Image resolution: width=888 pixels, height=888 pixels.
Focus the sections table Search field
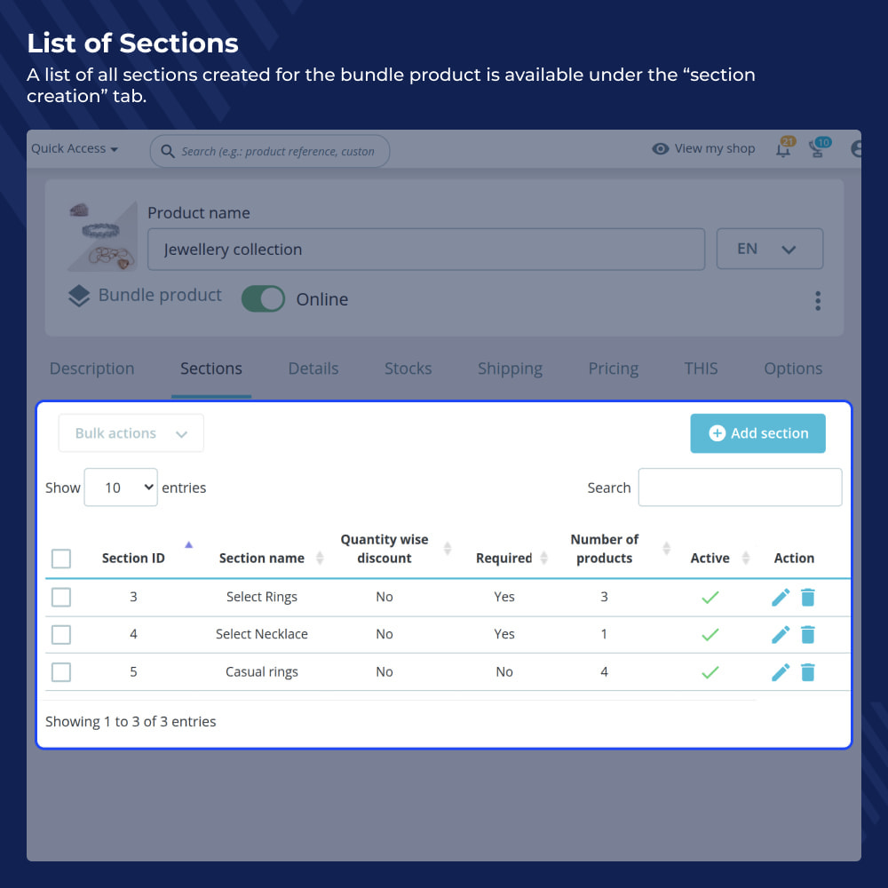tap(740, 487)
